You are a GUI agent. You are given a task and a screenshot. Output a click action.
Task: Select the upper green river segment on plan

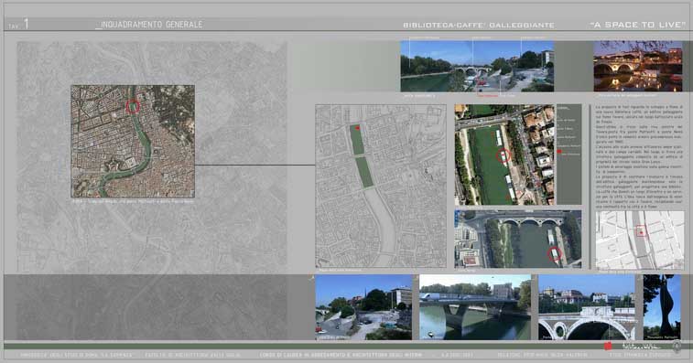point(357,140)
